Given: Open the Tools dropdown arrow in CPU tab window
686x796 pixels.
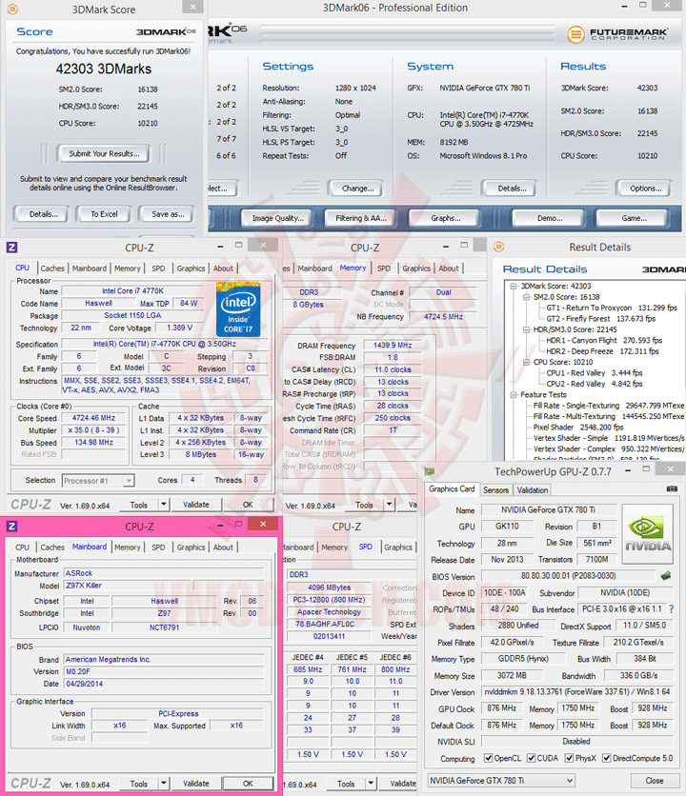Looking at the screenshot, I should 164,505.
